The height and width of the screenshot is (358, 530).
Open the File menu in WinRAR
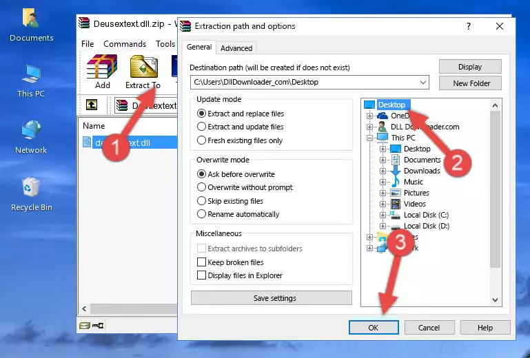88,44
